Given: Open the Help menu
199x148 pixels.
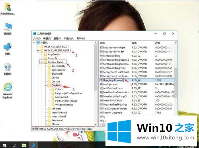Looking at the screenshot, I should click(81, 38).
